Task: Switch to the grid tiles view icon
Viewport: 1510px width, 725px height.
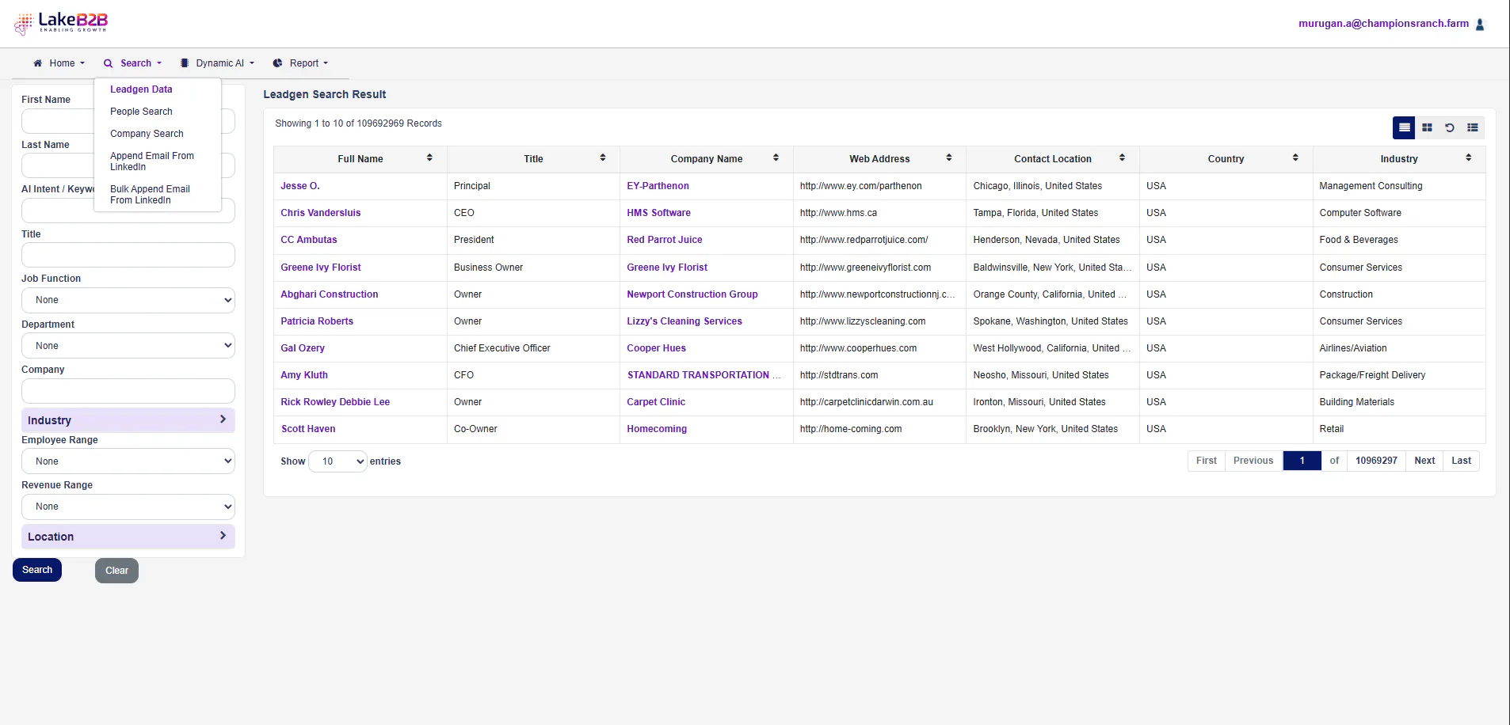Action: pyautogui.click(x=1427, y=127)
